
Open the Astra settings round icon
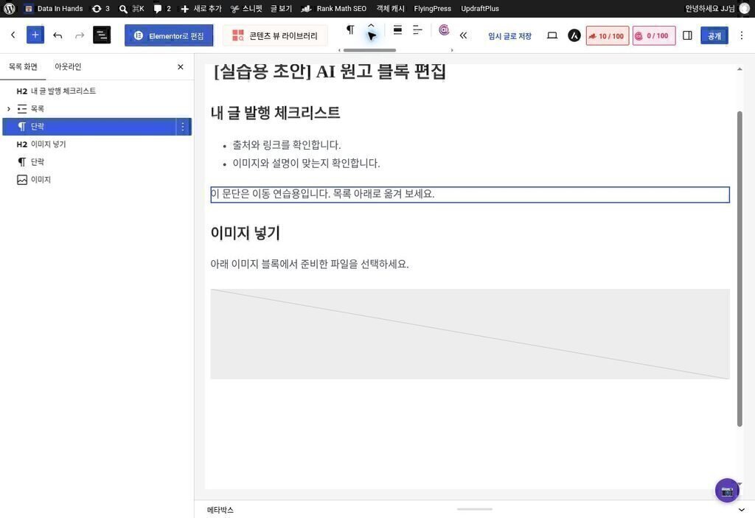(574, 35)
